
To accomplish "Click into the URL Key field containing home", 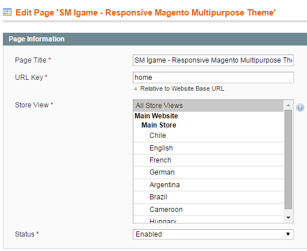I will point(213,78).
